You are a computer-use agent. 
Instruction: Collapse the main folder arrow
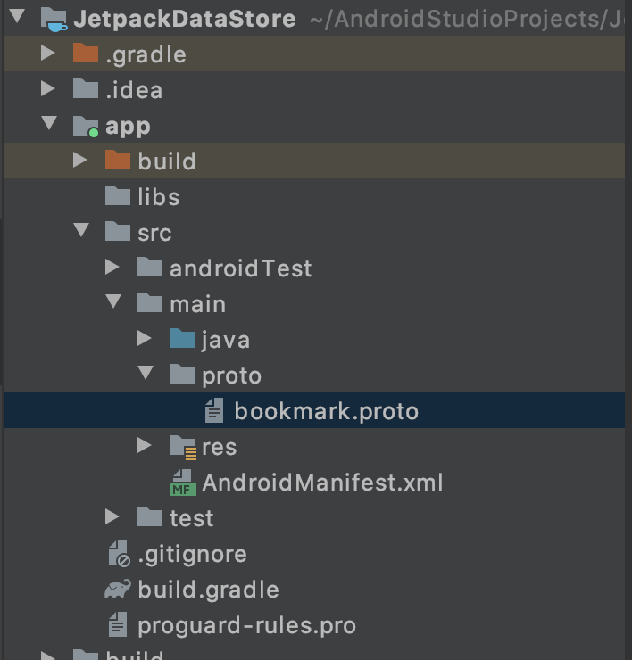point(113,301)
